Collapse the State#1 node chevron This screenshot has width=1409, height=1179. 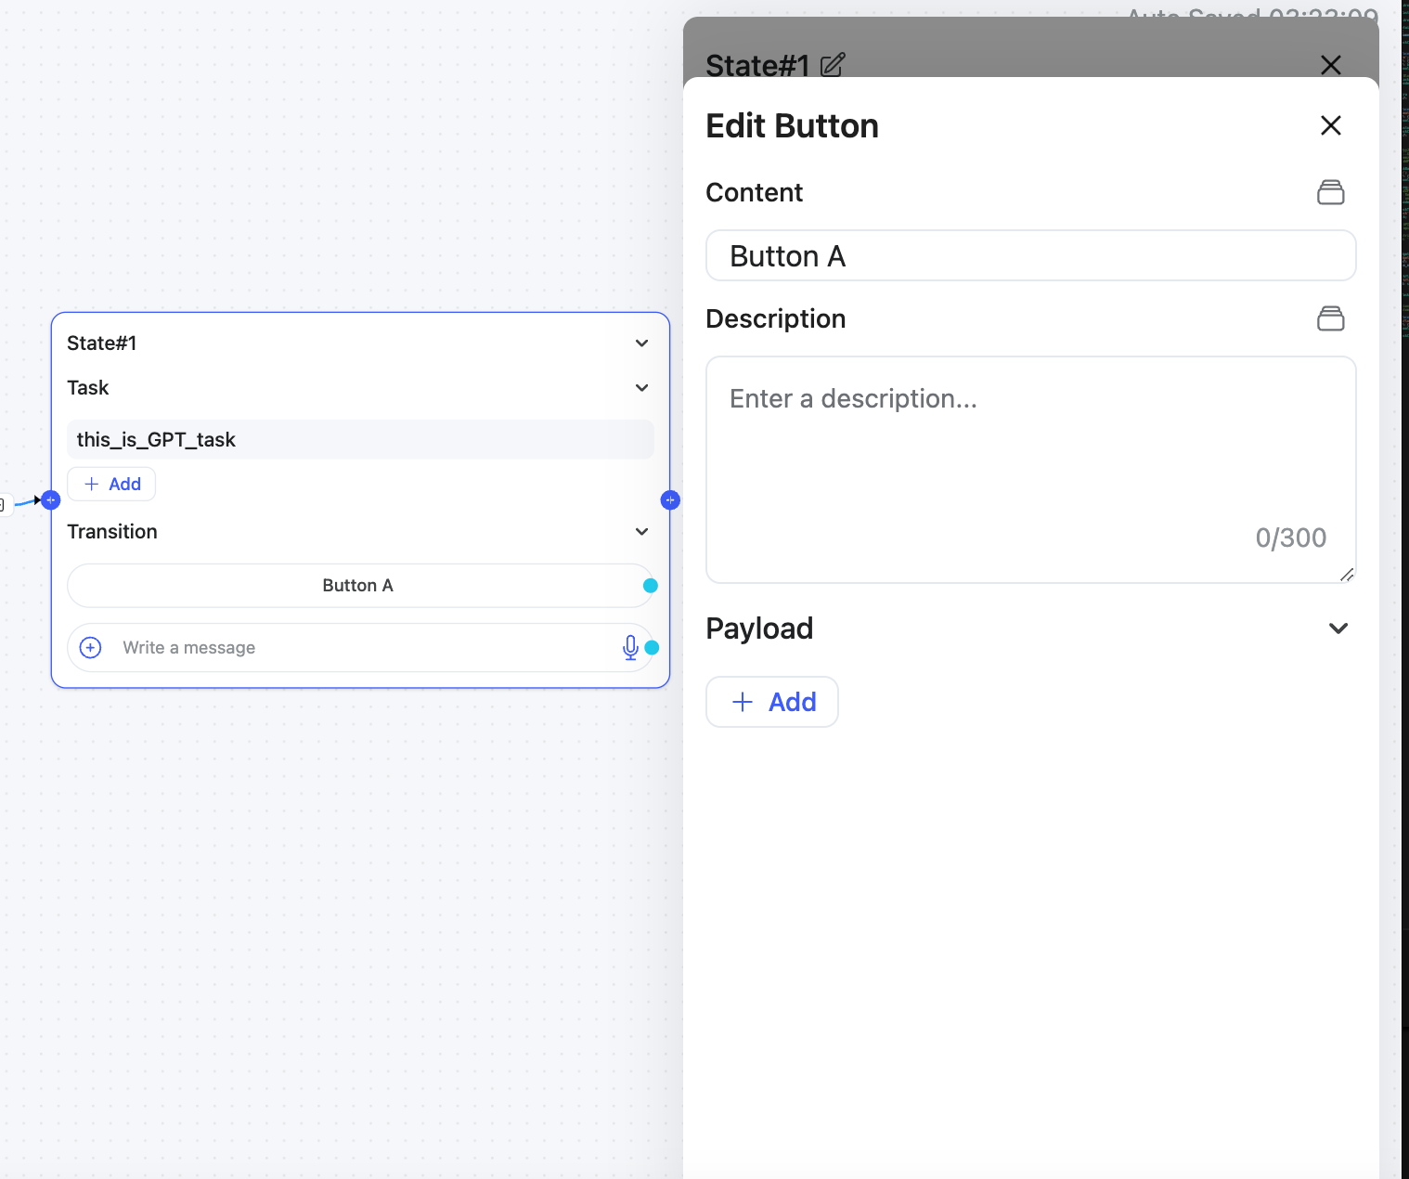click(641, 343)
